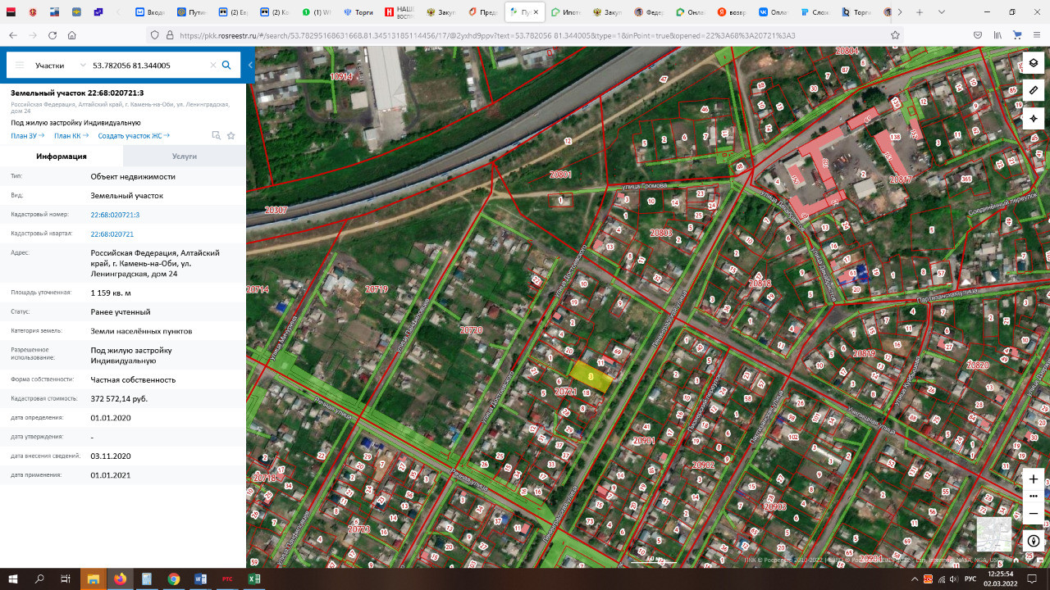Image resolution: width=1050 pixels, height=590 pixels.
Task: Expand the Участки search type dropdown
Action: point(60,65)
